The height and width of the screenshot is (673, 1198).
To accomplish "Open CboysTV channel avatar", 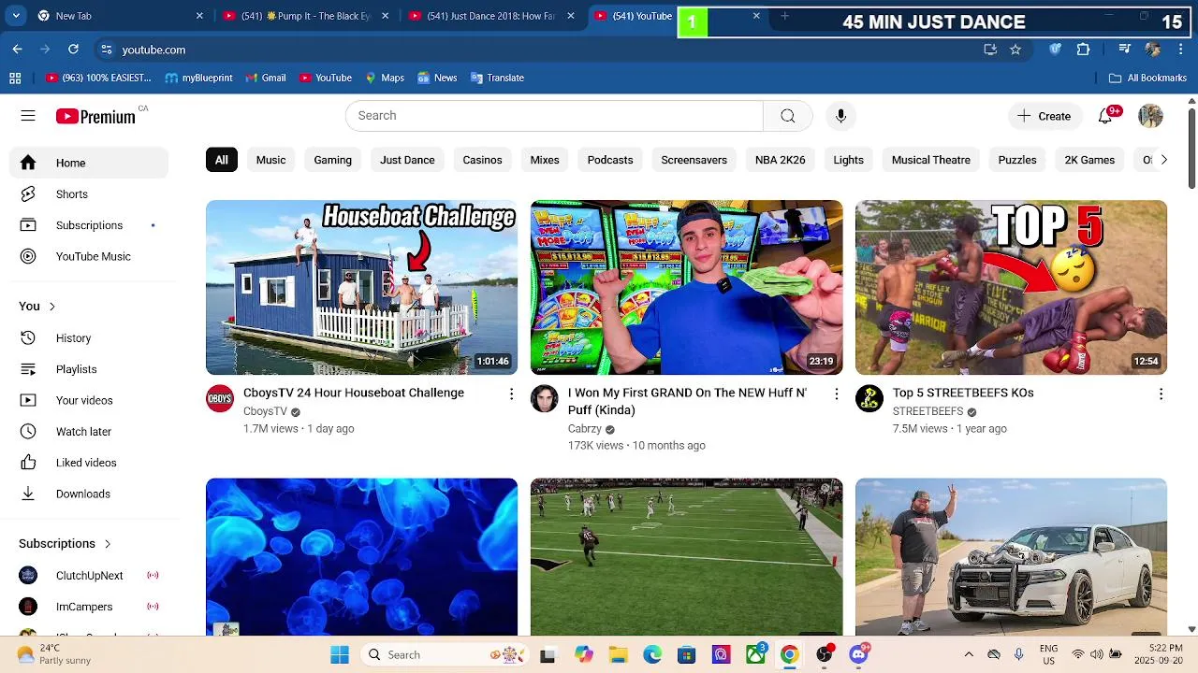I will (220, 398).
